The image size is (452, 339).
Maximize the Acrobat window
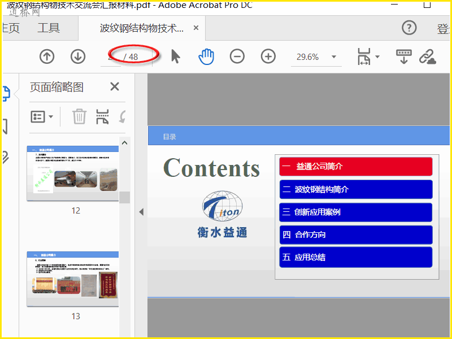427,5
